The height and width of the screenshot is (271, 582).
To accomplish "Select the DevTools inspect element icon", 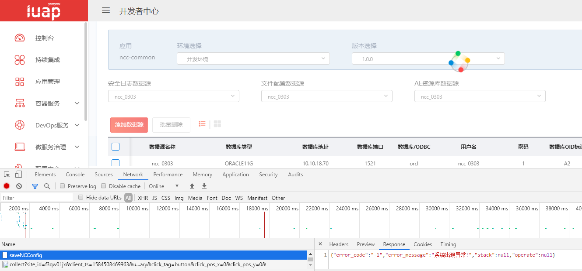I will (x=7, y=175).
